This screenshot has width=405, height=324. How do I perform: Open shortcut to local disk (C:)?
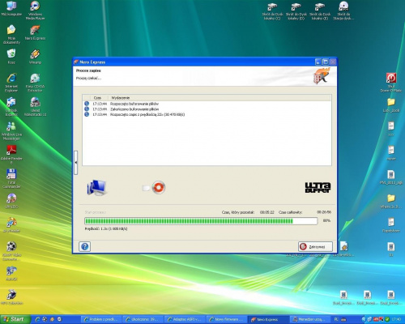(x=272, y=11)
